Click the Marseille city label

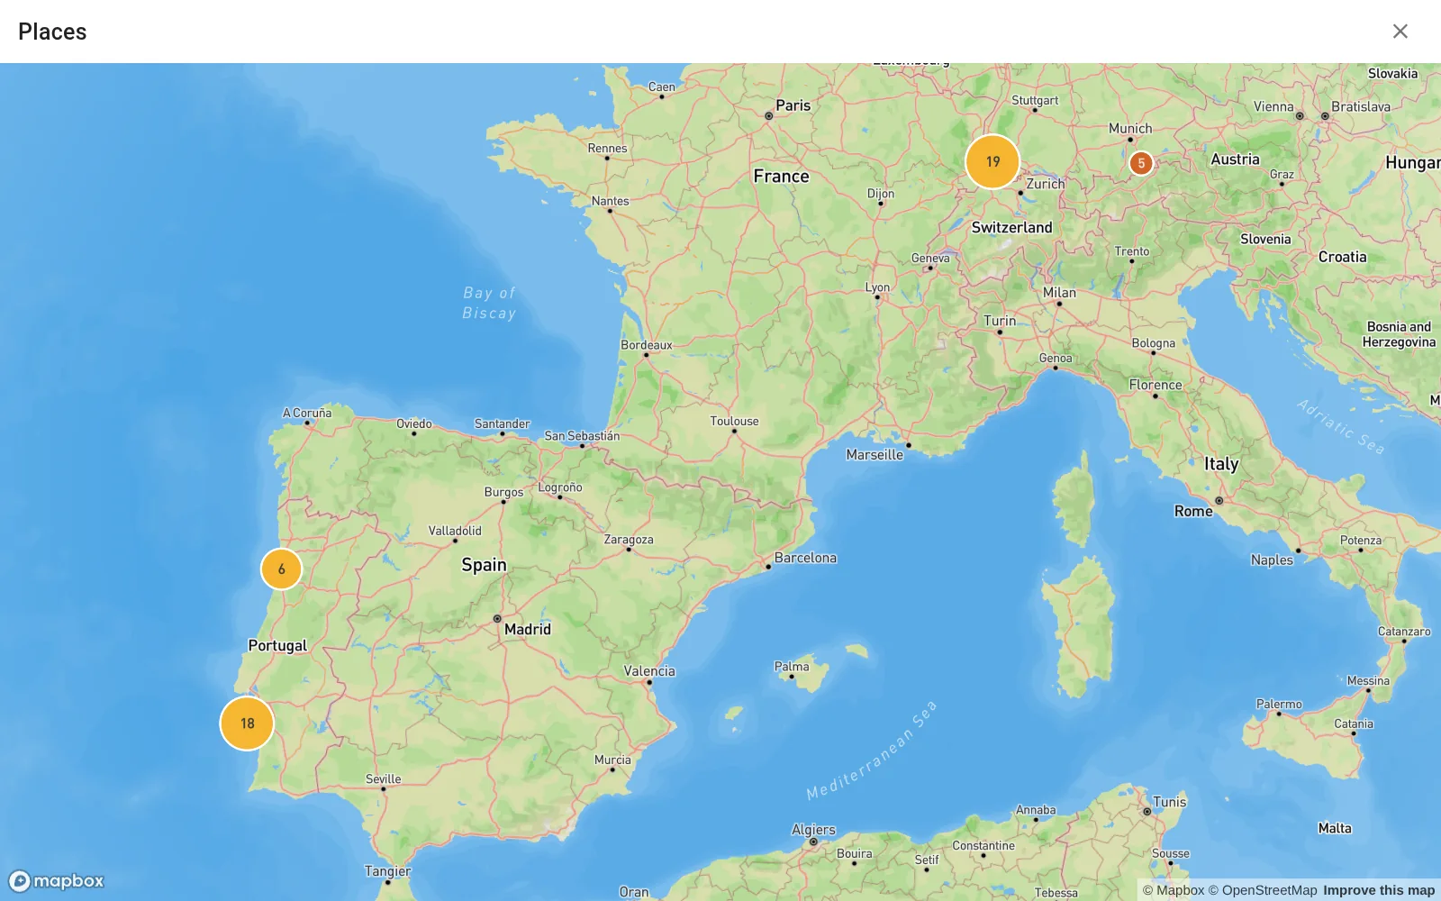point(875,455)
